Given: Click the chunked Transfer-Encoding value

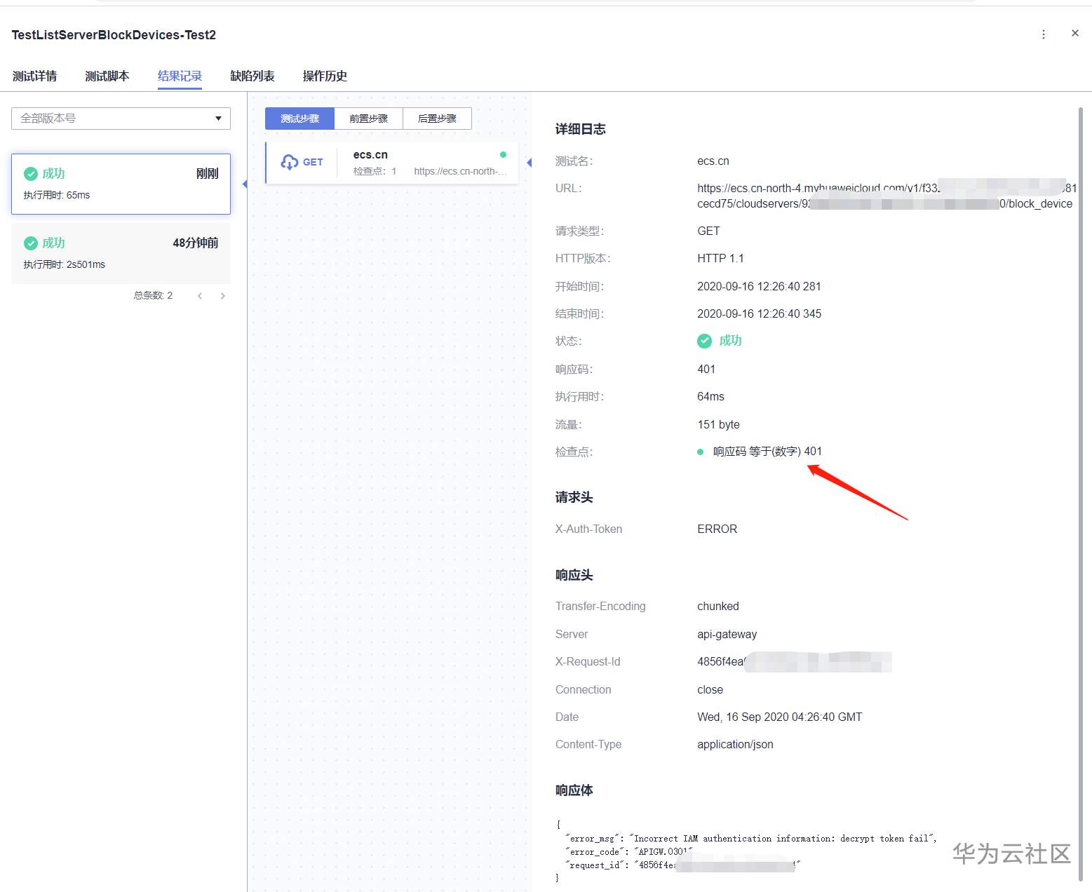Looking at the screenshot, I should click(x=718, y=606).
